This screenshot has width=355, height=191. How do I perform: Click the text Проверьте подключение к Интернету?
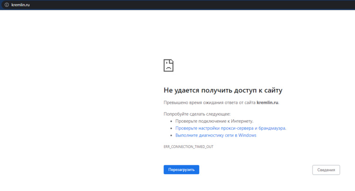pos(214,121)
